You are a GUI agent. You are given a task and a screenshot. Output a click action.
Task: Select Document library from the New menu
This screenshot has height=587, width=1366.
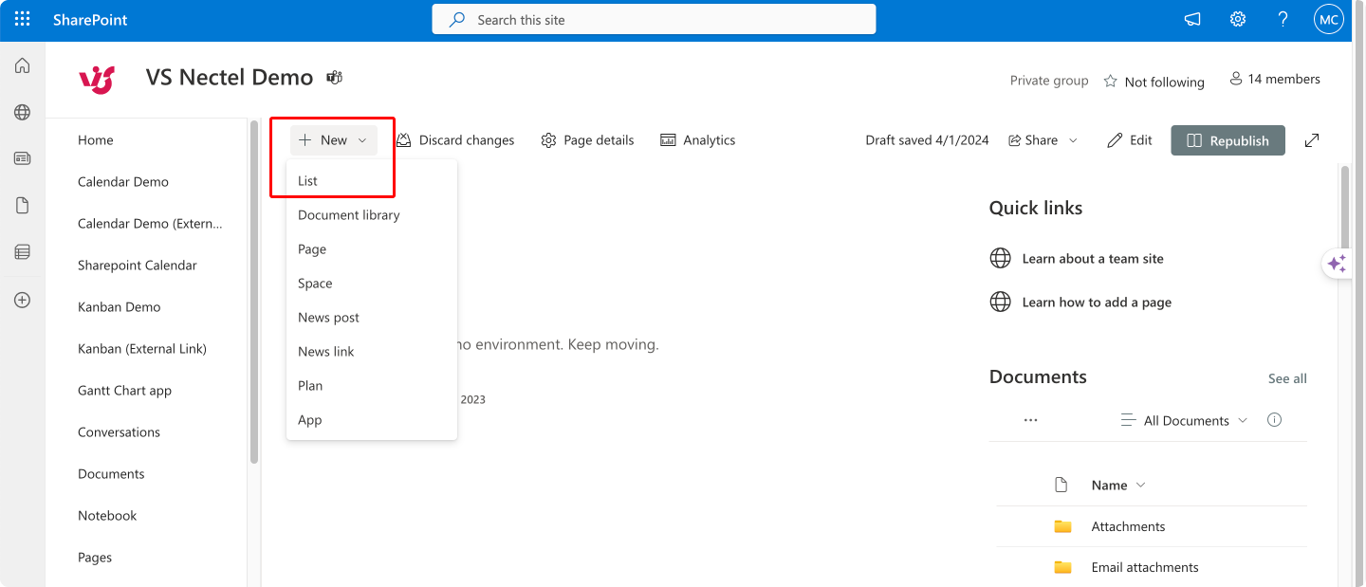point(372,214)
